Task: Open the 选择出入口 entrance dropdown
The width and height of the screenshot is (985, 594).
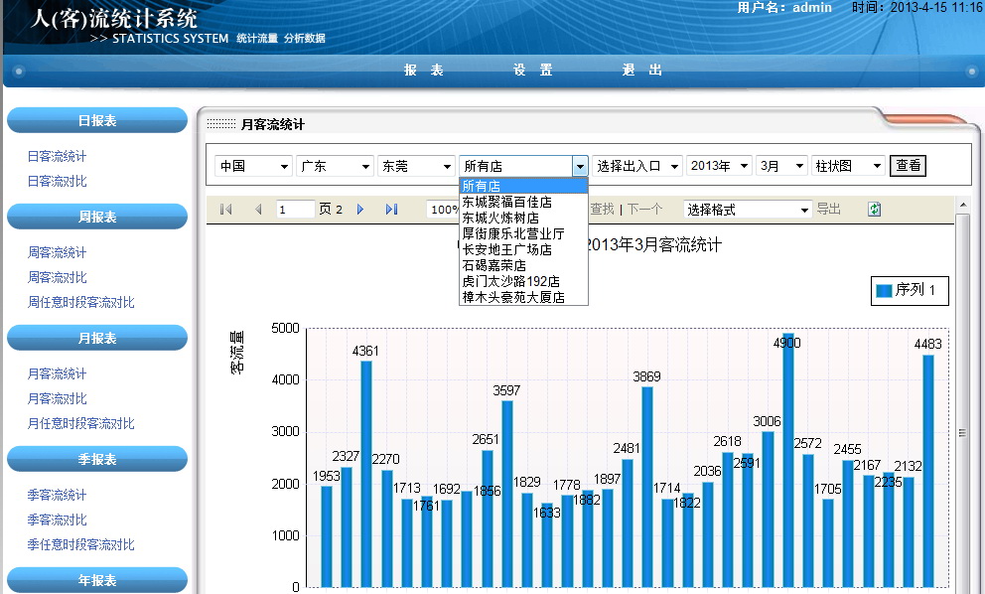Action: [638, 166]
